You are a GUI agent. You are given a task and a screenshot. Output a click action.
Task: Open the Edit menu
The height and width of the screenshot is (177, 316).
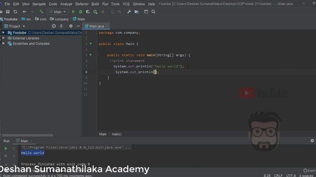click(16, 4)
